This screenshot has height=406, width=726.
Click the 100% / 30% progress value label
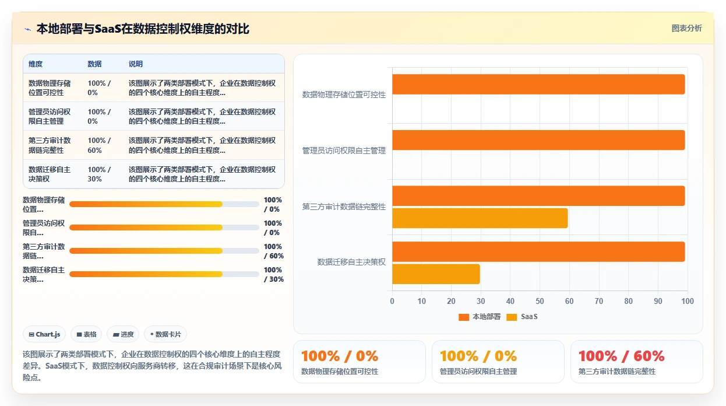(x=274, y=275)
